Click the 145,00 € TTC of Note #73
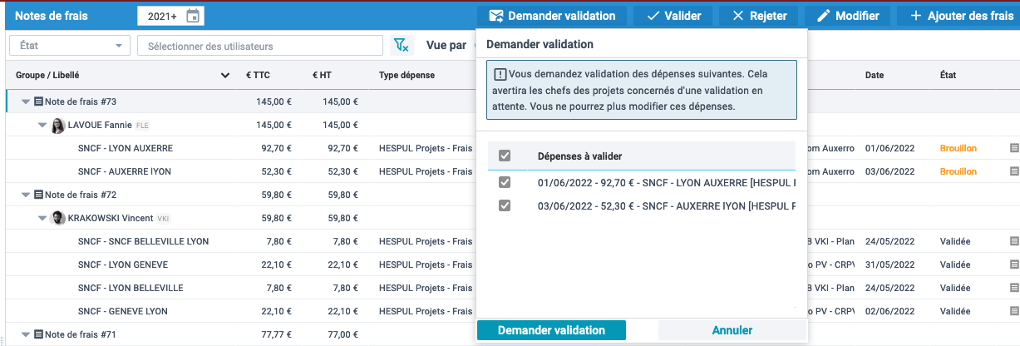The width and height of the screenshot is (1020, 346). click(x=273, y=101)
